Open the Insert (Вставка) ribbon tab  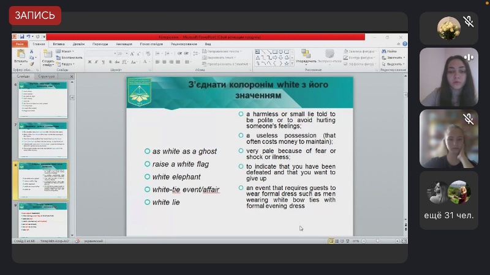click(59, 44)
